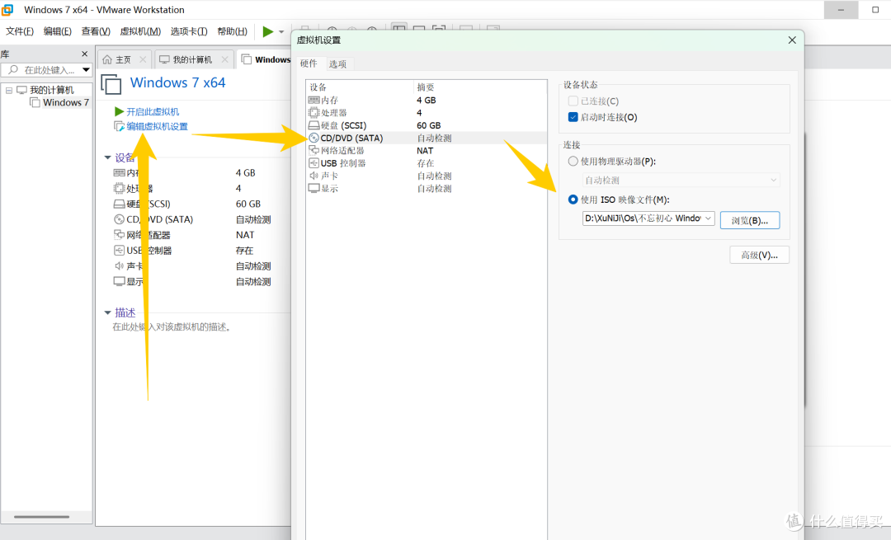Viewport: 891px width, 540px height.
Task: Switch to the 我的计算机 tab
Action: coord(186,59)
